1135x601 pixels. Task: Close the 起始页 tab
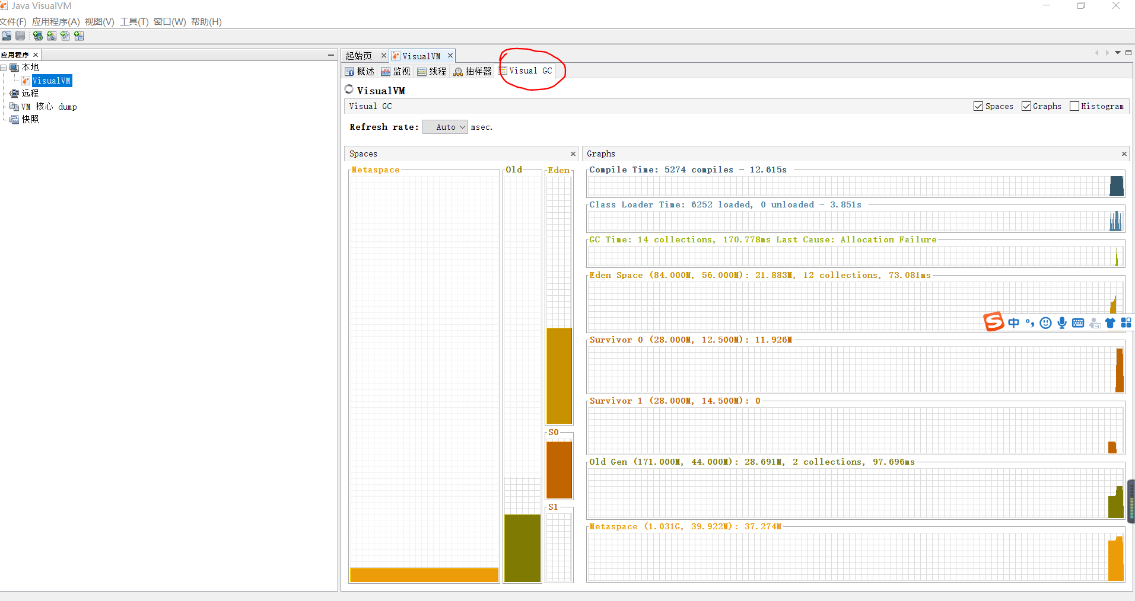coord(383,55)
